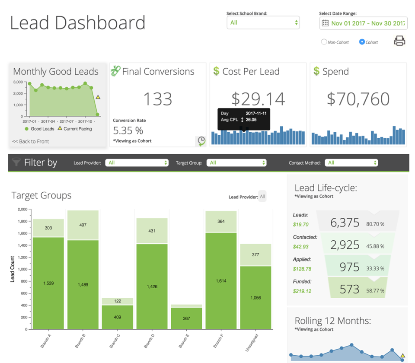415x363 pixels.
Task: Open the Select School Brand dropdown
Action: (x=263, y=22)
